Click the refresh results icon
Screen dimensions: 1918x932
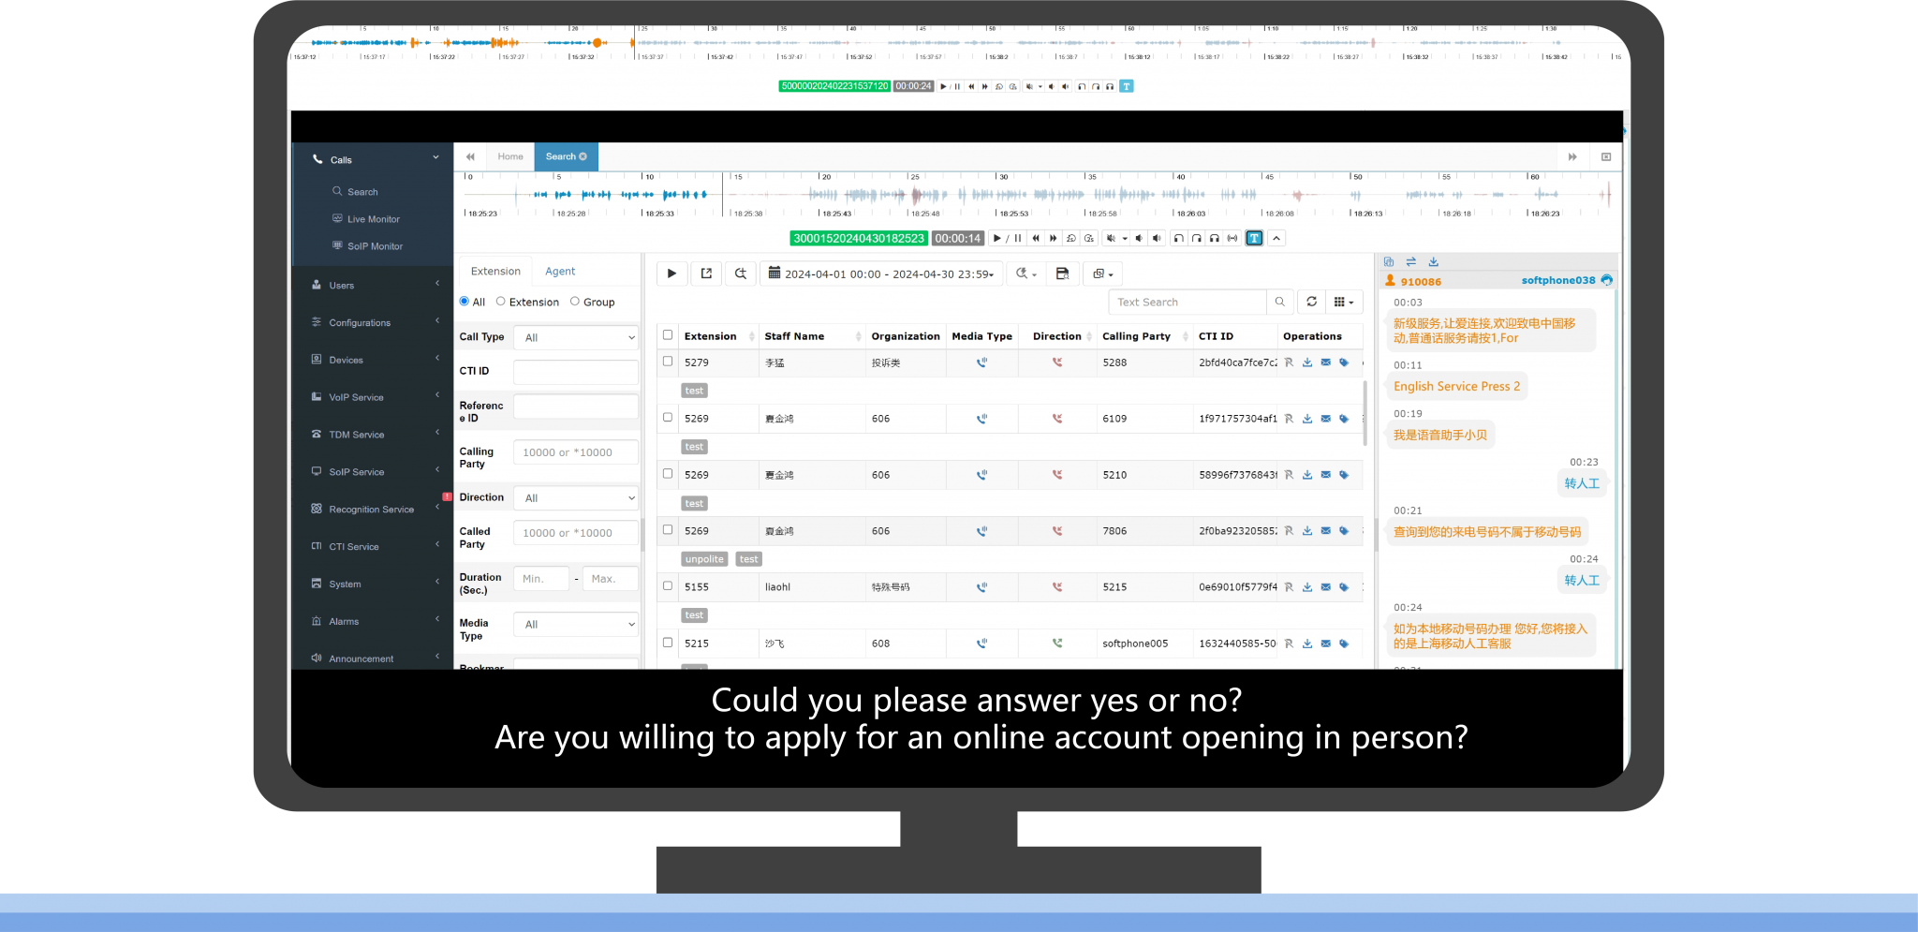[x=1312, y=302]
